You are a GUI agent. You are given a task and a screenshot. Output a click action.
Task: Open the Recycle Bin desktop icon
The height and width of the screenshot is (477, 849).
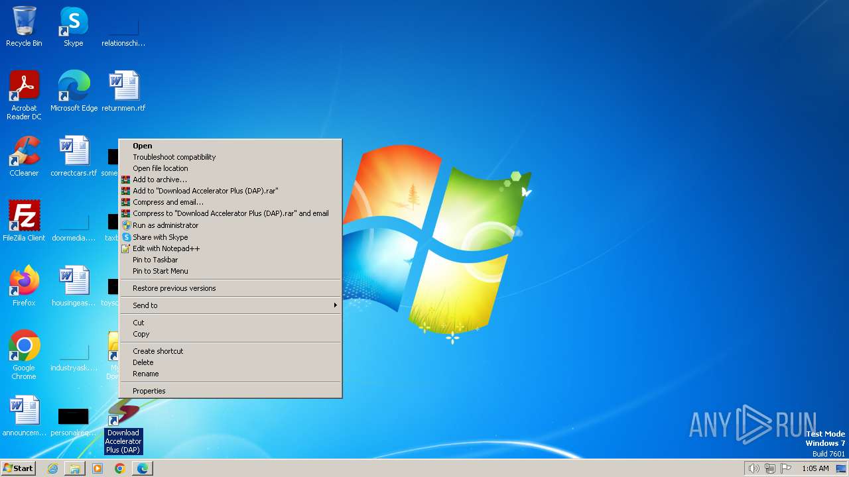coord(24,26)
